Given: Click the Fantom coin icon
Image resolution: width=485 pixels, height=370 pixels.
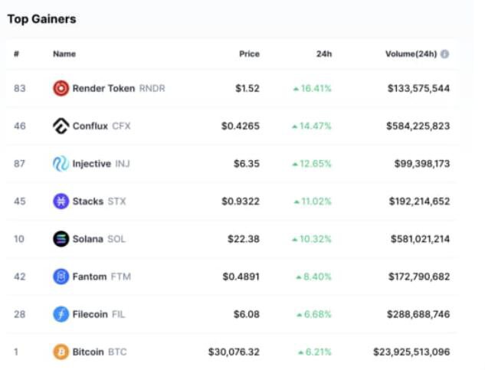Looking at the screenshot, I should tap(61, 277).
